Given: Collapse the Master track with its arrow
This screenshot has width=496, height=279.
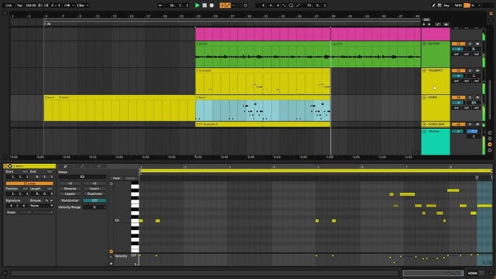Looking at the screenshot, I should (424, 132).
